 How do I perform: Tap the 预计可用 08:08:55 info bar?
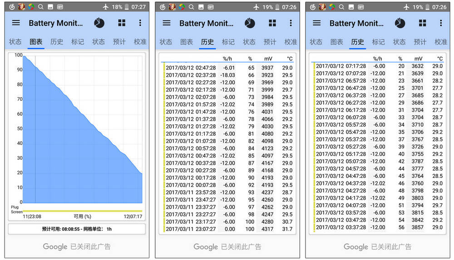(x=77, y=229)
